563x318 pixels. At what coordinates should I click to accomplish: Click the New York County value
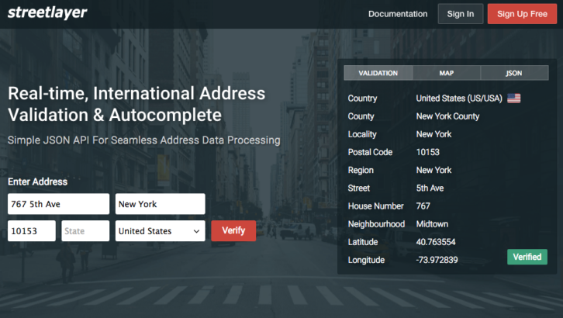(x=447, y=116)
